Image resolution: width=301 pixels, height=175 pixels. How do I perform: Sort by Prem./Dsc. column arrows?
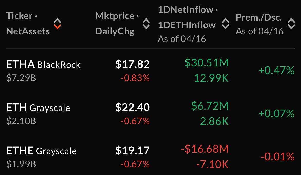[291, 24]
